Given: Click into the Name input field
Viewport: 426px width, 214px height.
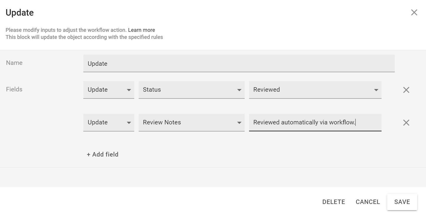Looking at the screenshot, I should click(x=239, y=63).
